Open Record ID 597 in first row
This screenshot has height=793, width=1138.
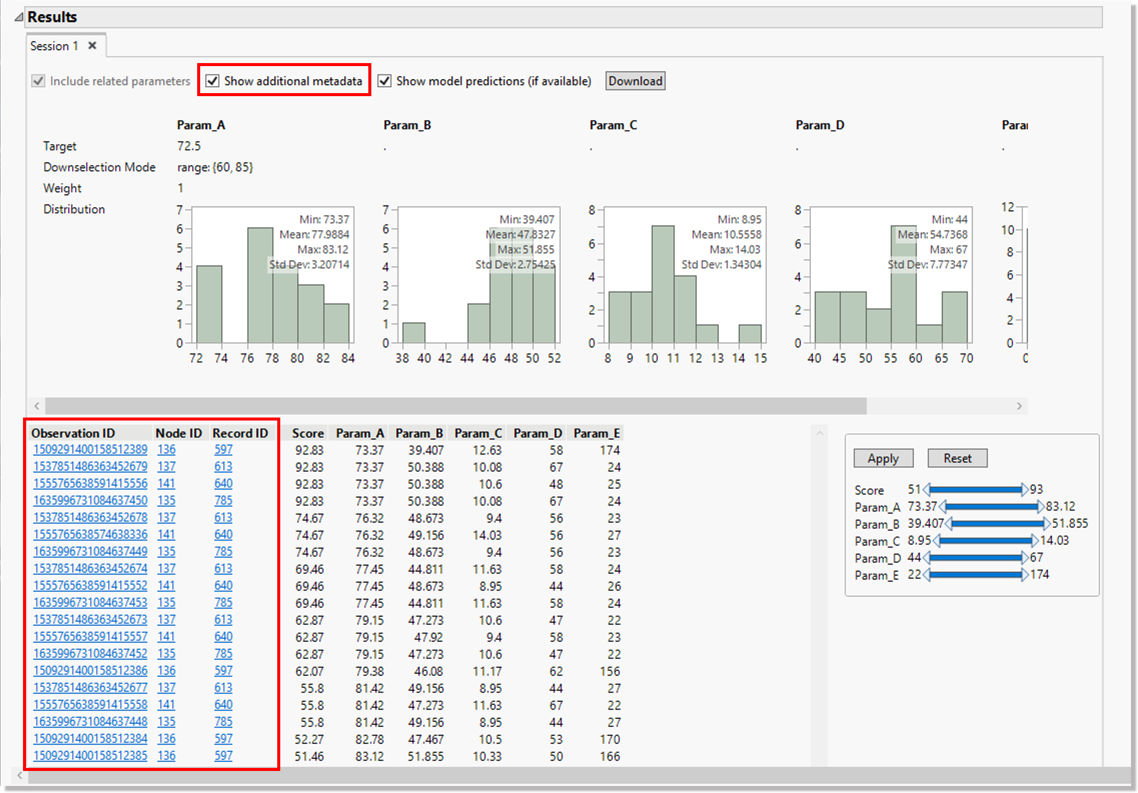pos(224,450)
